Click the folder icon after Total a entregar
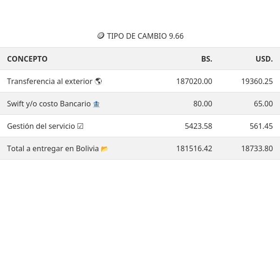Screen dimensions: 280x280 pyautogui.click(x=105, y=149)
